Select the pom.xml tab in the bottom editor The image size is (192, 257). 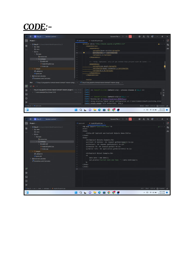click(x=81, y=123)
